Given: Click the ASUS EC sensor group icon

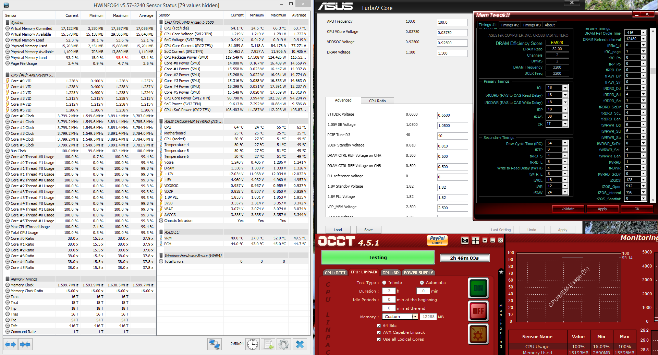Looking at the screenshot, I should pos(161,232).
